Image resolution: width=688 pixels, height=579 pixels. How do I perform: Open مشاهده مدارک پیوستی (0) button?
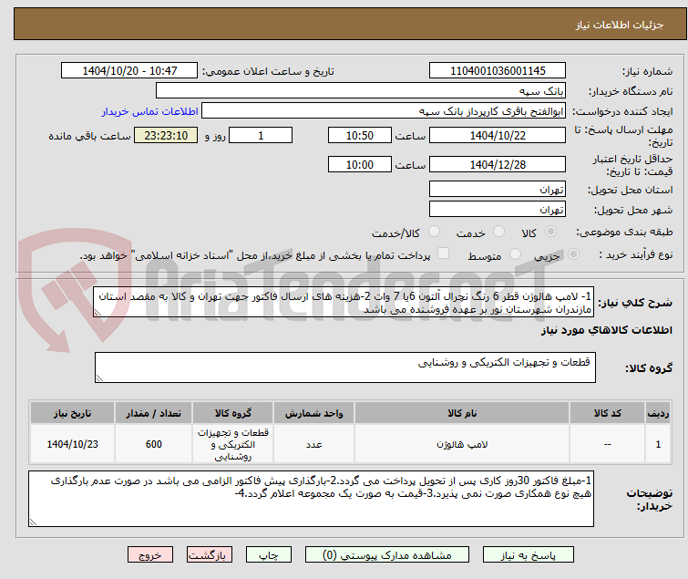tap(387, 555)
